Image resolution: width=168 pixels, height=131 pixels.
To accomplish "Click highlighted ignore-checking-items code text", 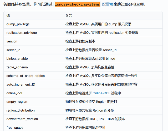I will coord(77,4).
